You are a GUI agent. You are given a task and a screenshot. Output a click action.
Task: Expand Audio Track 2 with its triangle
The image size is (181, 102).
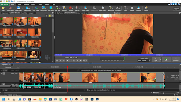point(1,90)
